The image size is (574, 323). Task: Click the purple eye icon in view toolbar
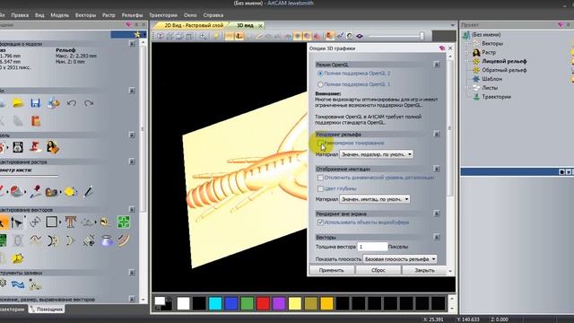coord(360,36)
